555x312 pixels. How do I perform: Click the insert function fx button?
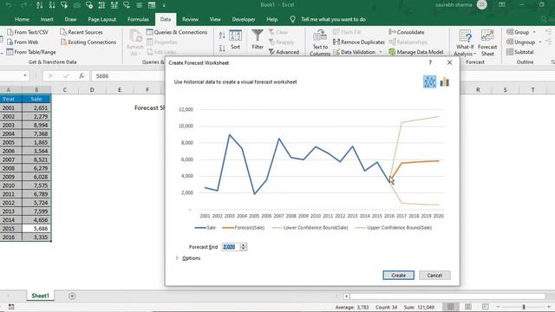point(82,75)
